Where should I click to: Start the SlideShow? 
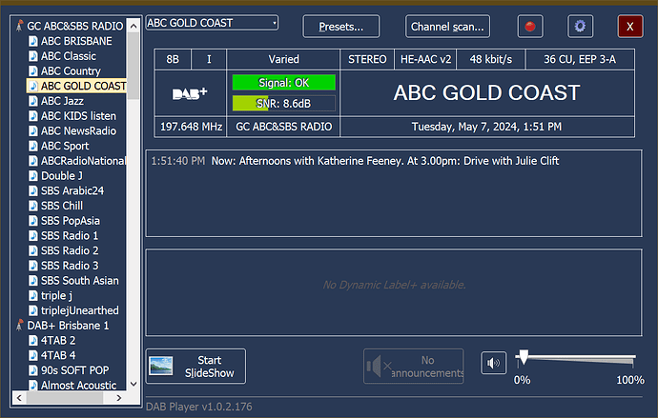pyautogui.click(x=196, y=367)
